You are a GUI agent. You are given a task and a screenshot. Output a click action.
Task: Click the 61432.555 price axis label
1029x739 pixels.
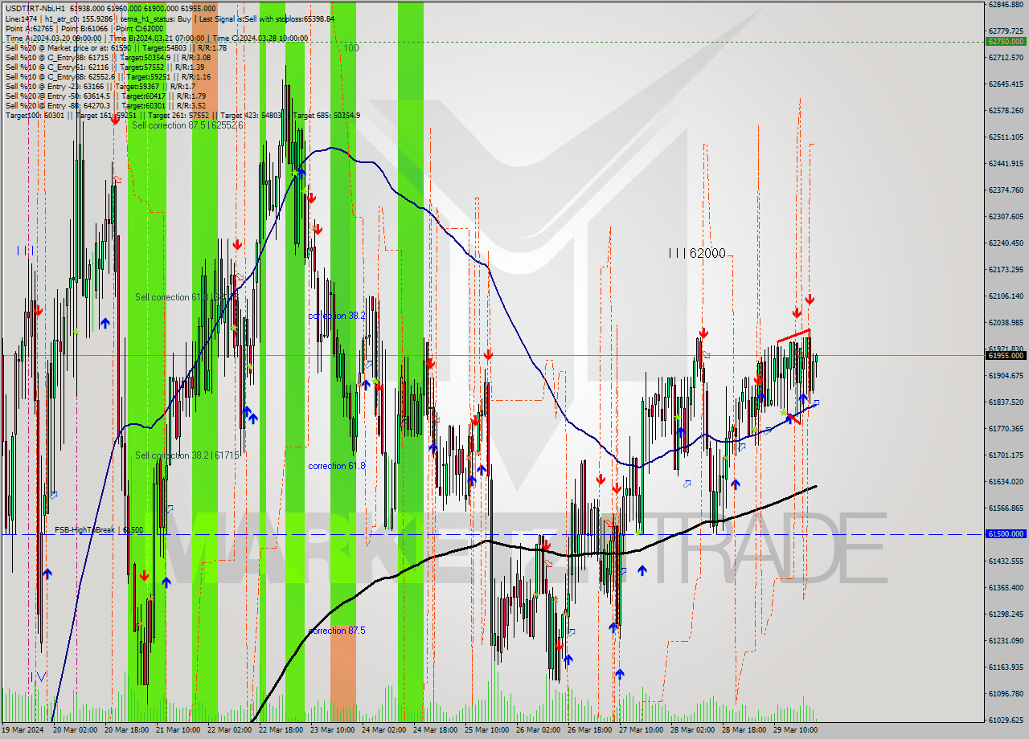1006,561
